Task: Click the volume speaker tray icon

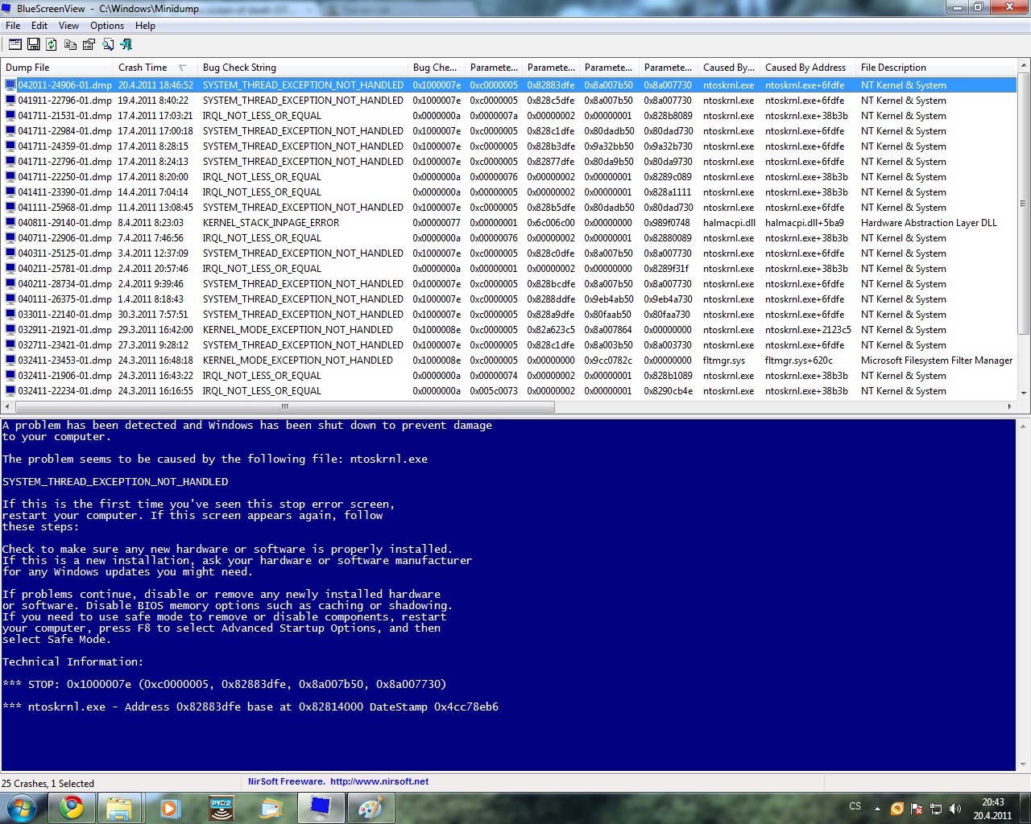Action: [955, 808]
